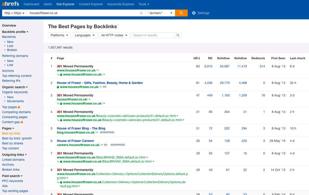Click the 6,015 referring domains link

pyautogui.click(x=208, y=66)
